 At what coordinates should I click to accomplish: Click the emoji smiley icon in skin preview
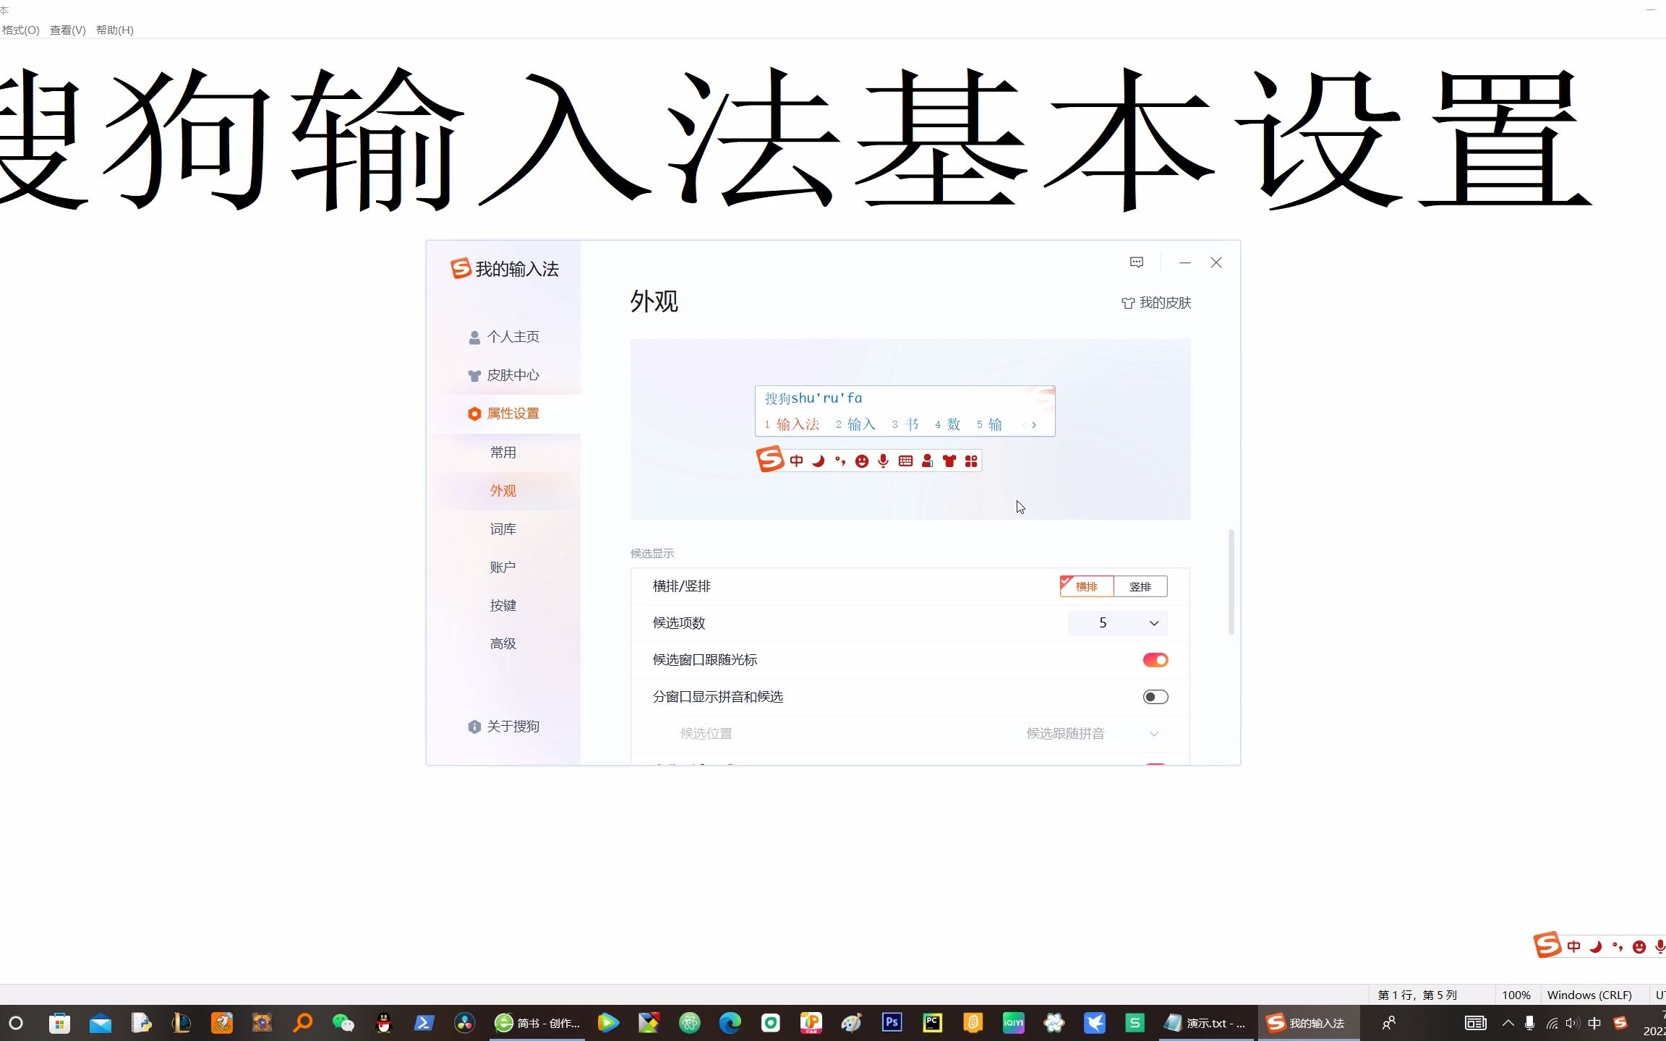click(x=861, y=461)
